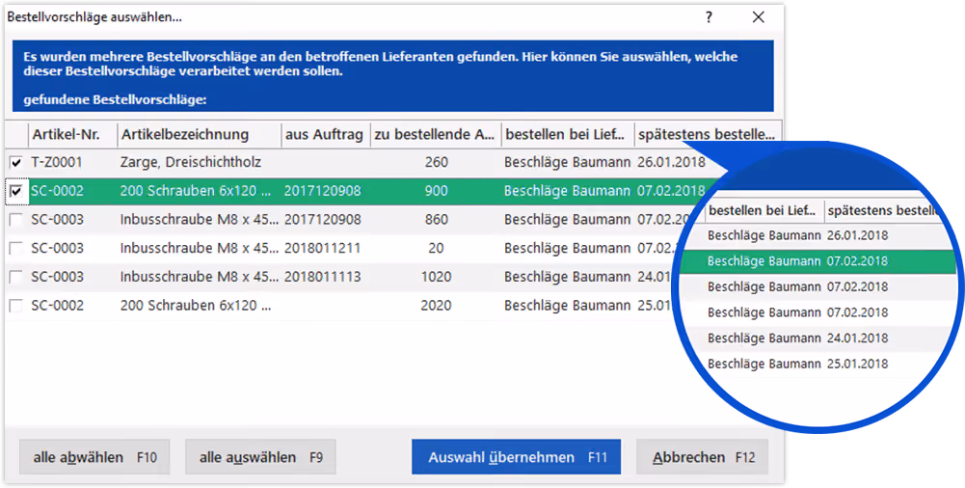
Task: Click the quantity 1020 cell
Action: (437, 277)
